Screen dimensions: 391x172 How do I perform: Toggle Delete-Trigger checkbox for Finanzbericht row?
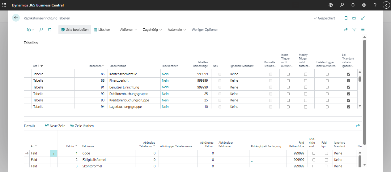(x=327, y=81)
